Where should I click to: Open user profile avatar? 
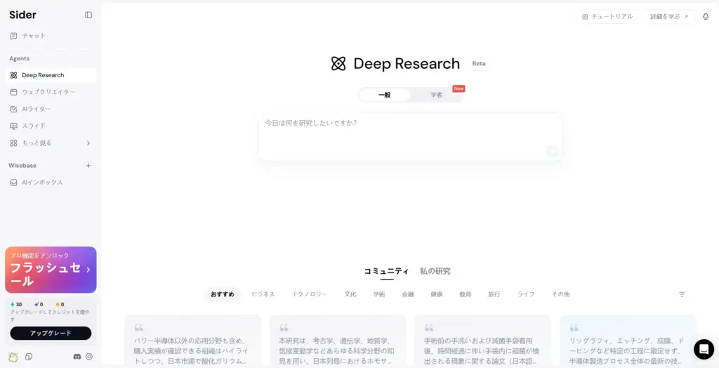(13, 357)
